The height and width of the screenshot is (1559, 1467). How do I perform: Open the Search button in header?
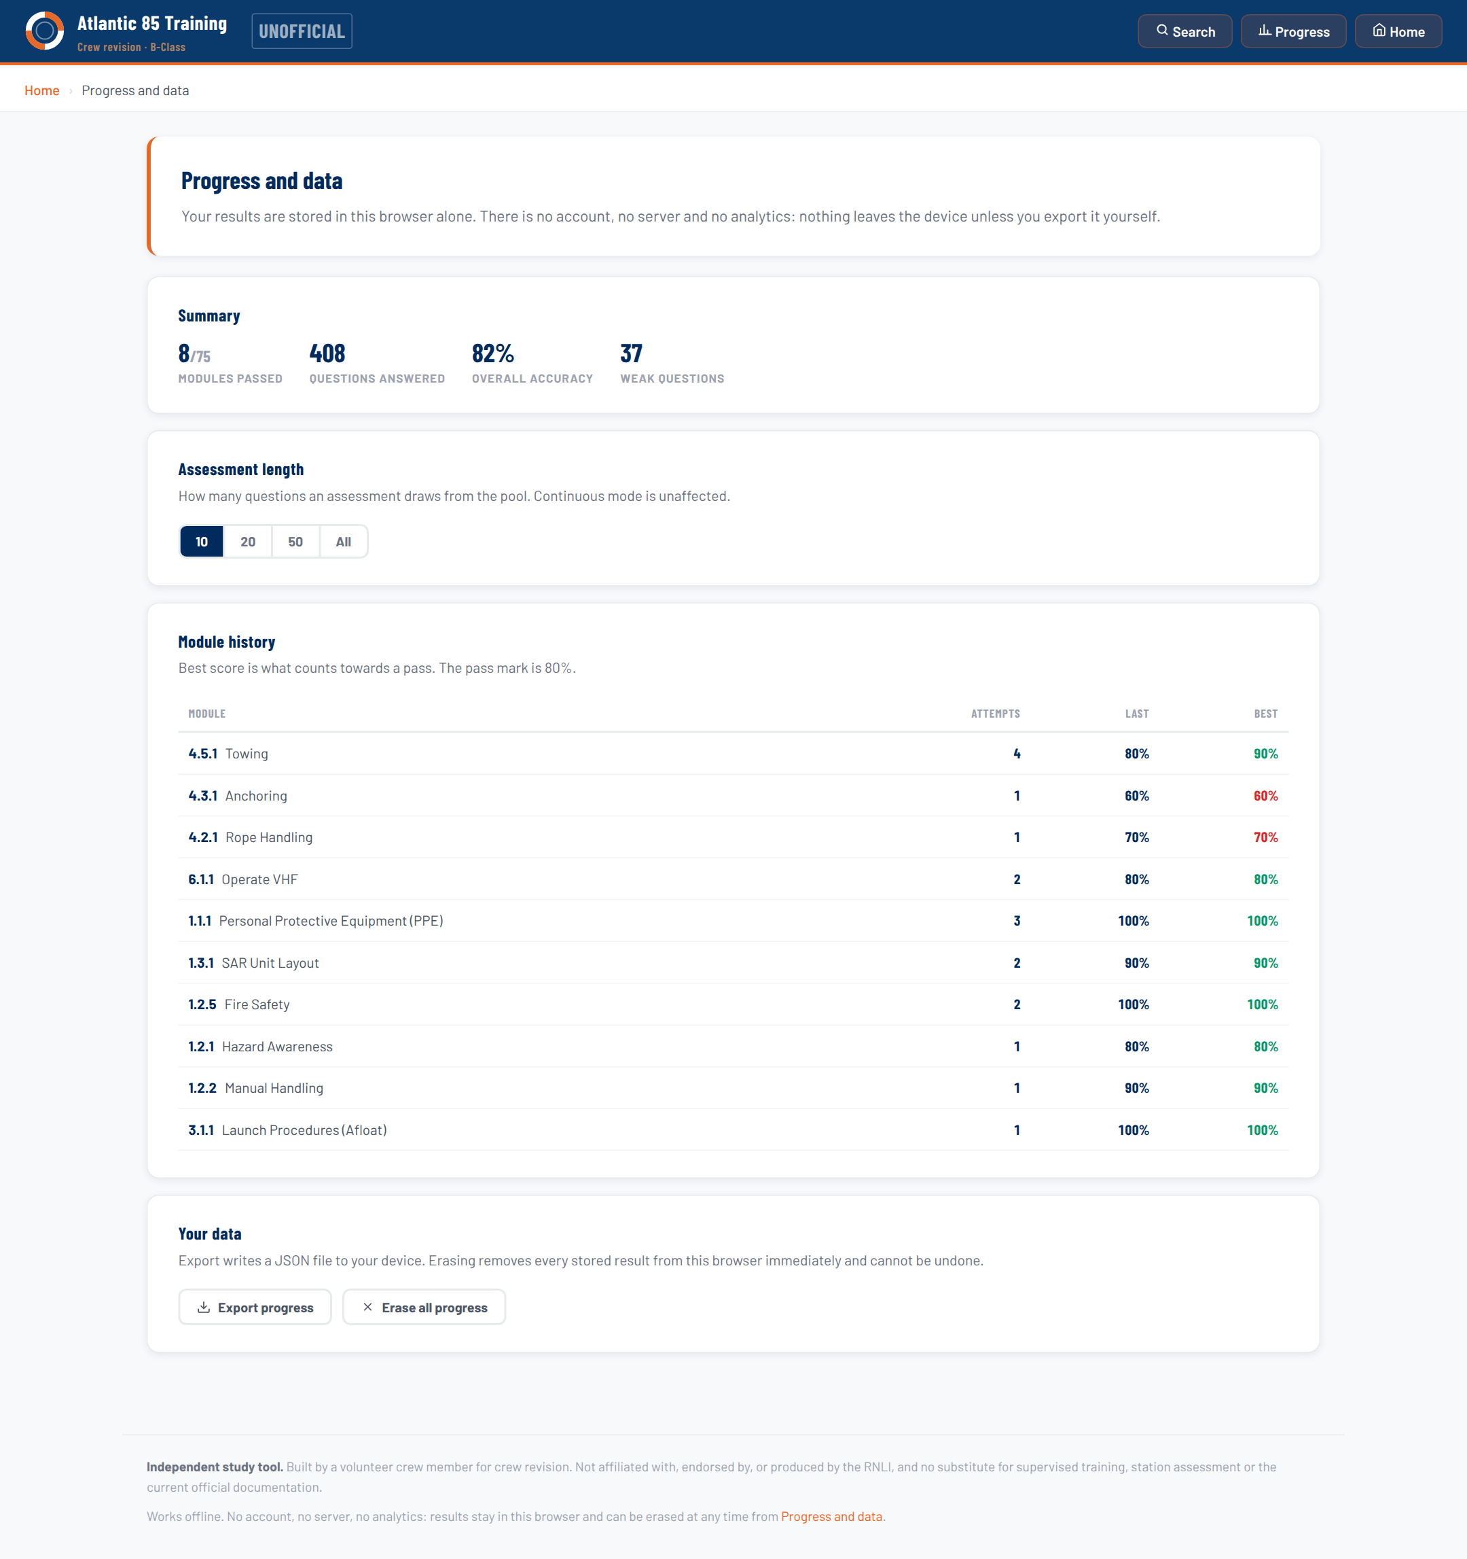click(1185, 31)
